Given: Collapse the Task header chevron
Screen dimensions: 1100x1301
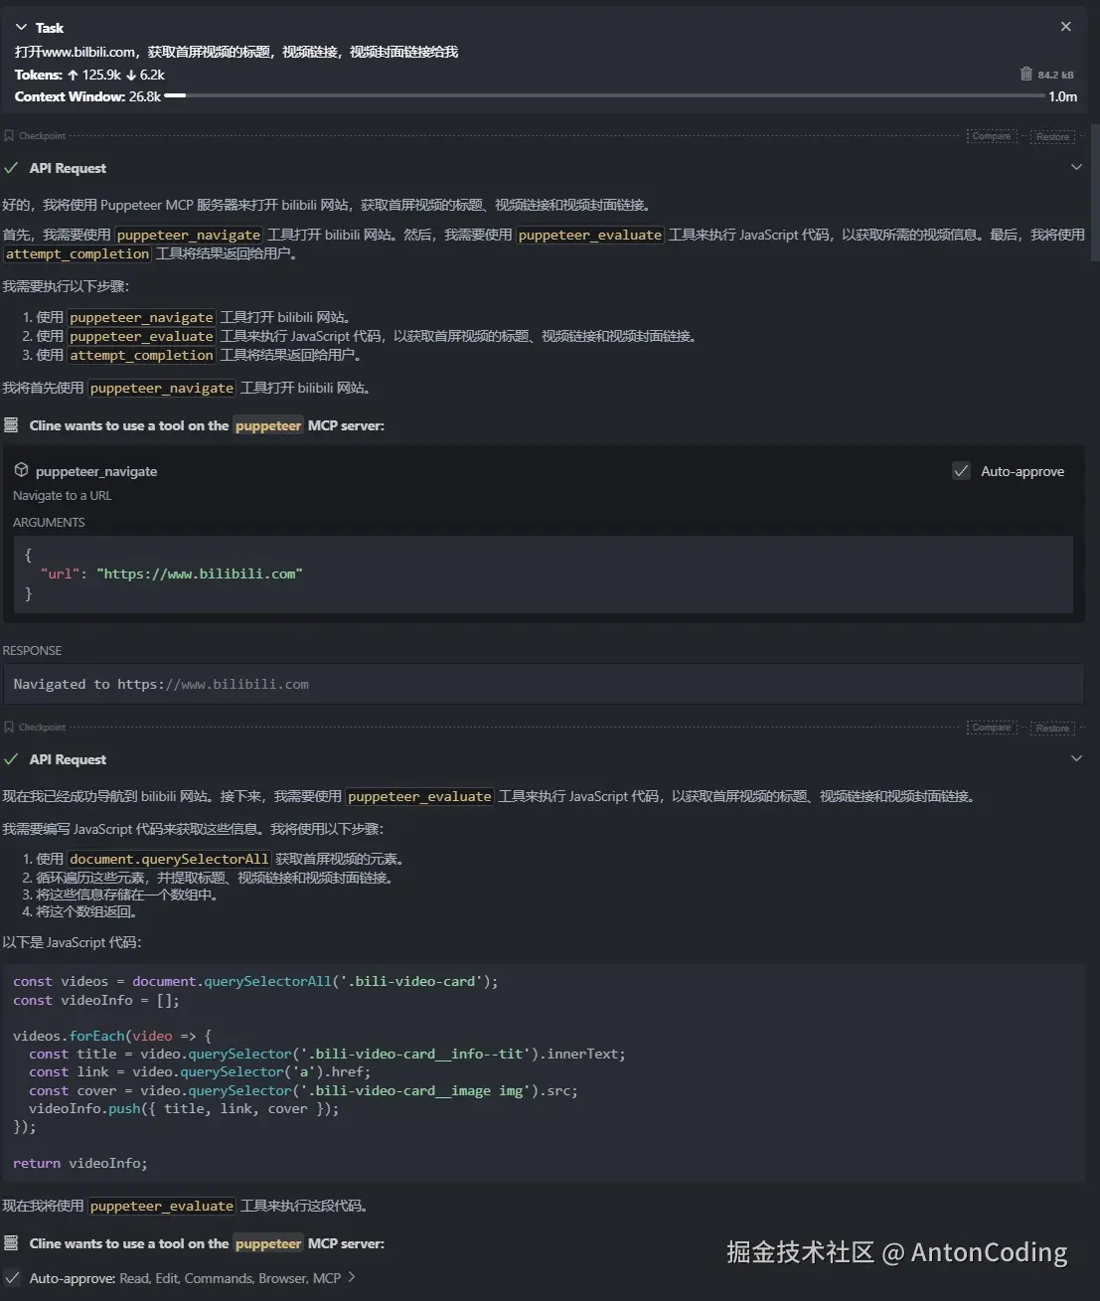Looking at the screenshot, I should pyautogui.click(x=21, y=28).
